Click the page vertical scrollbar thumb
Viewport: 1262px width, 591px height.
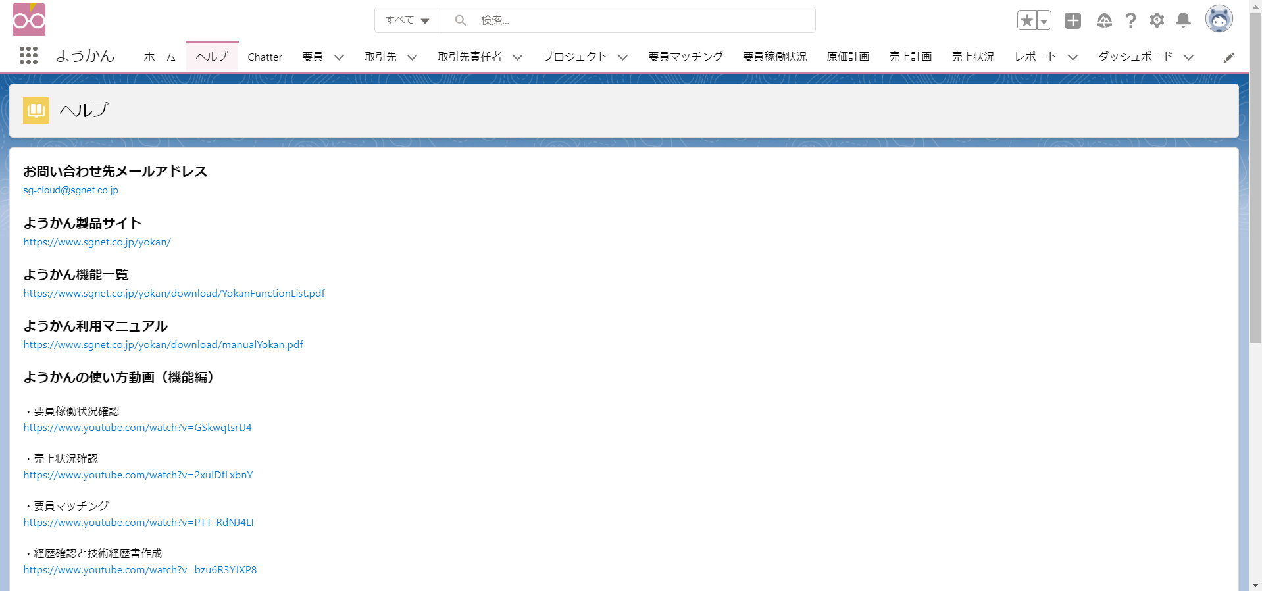[1255, 178]
